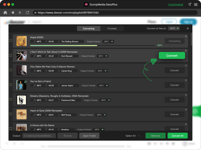Open the playlist queue icon in title bar
The width and height of the screenshot is (201, 150).
[190, 4]
